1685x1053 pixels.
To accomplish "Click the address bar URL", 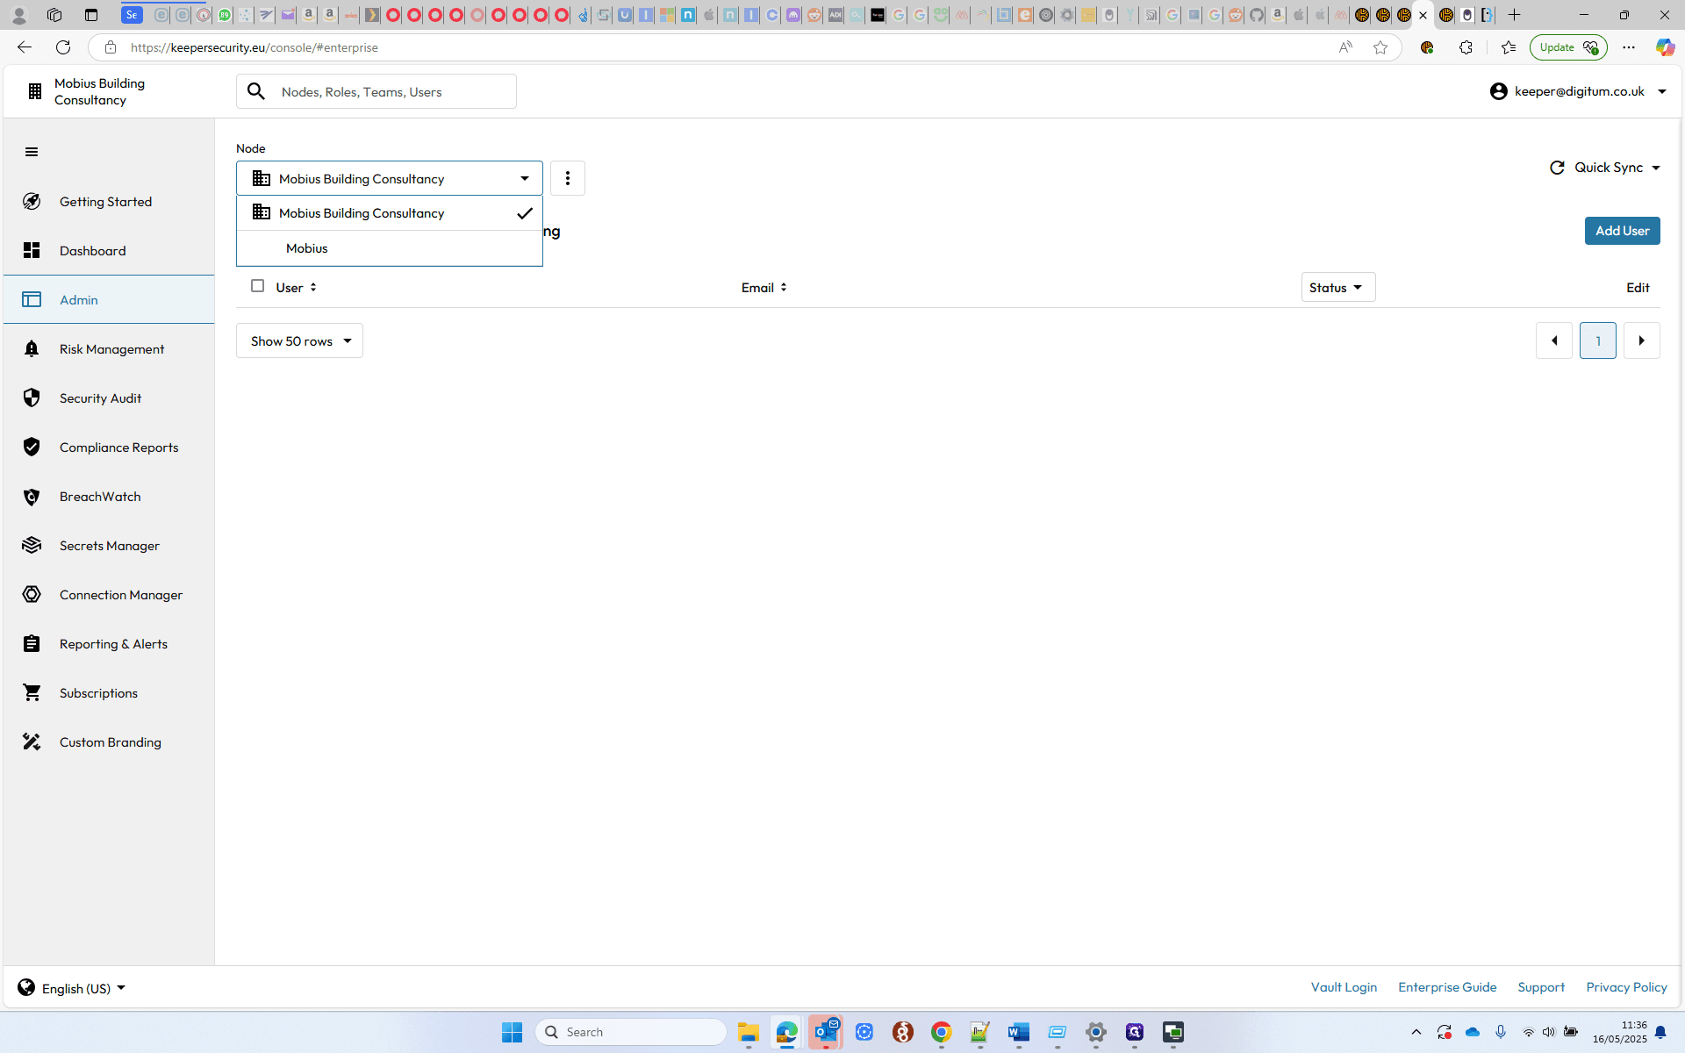I will (x=255, y=47).
